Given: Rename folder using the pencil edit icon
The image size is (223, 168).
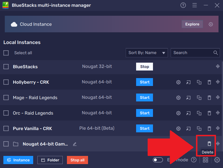Looking at the screenshot, I should 75,144.
